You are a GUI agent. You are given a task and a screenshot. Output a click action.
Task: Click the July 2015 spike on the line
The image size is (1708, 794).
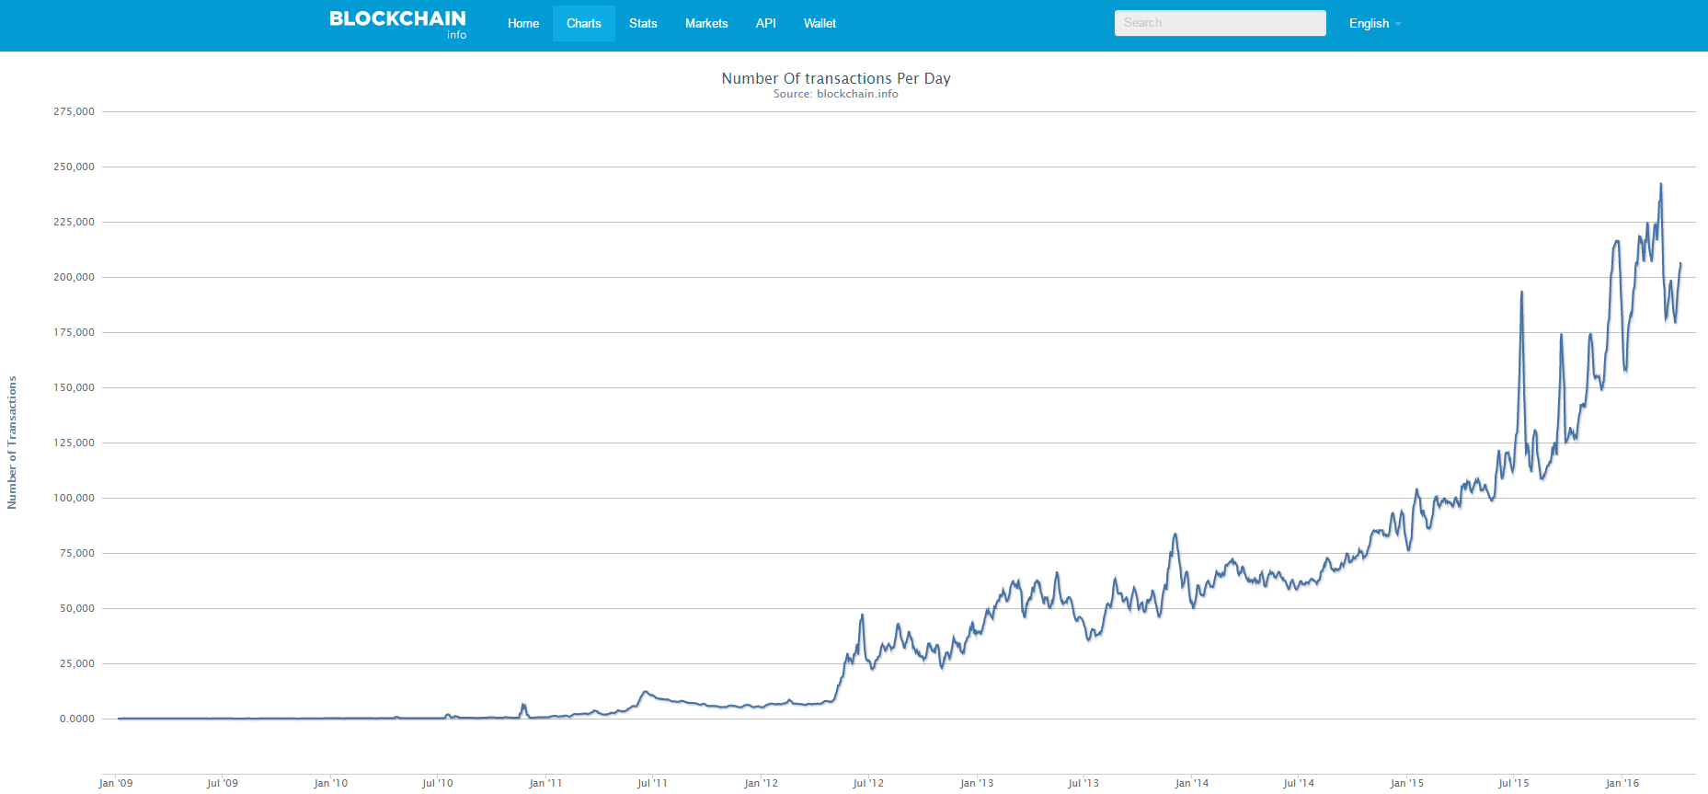click(1521, 294)
